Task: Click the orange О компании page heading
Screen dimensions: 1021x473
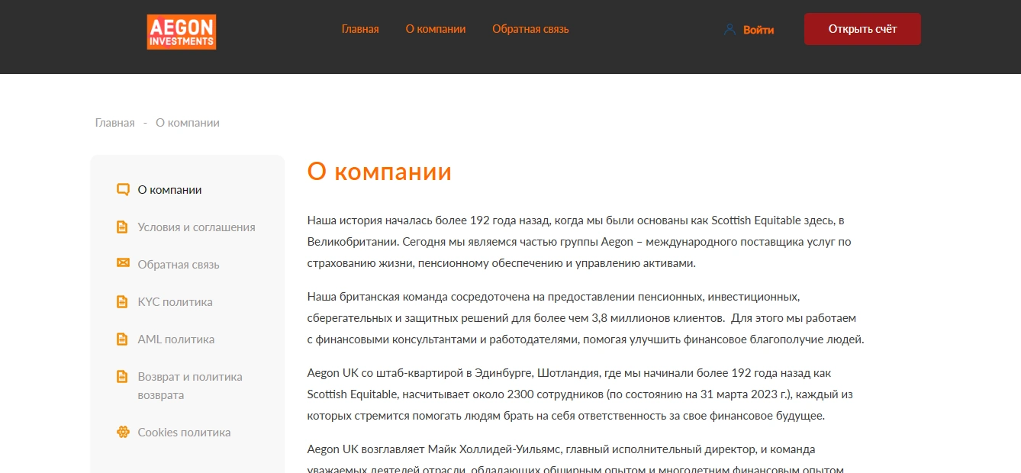Action: 379,172
